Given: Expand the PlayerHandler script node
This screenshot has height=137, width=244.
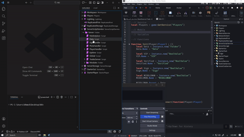Looking at the screenshot, I should 85,49.
